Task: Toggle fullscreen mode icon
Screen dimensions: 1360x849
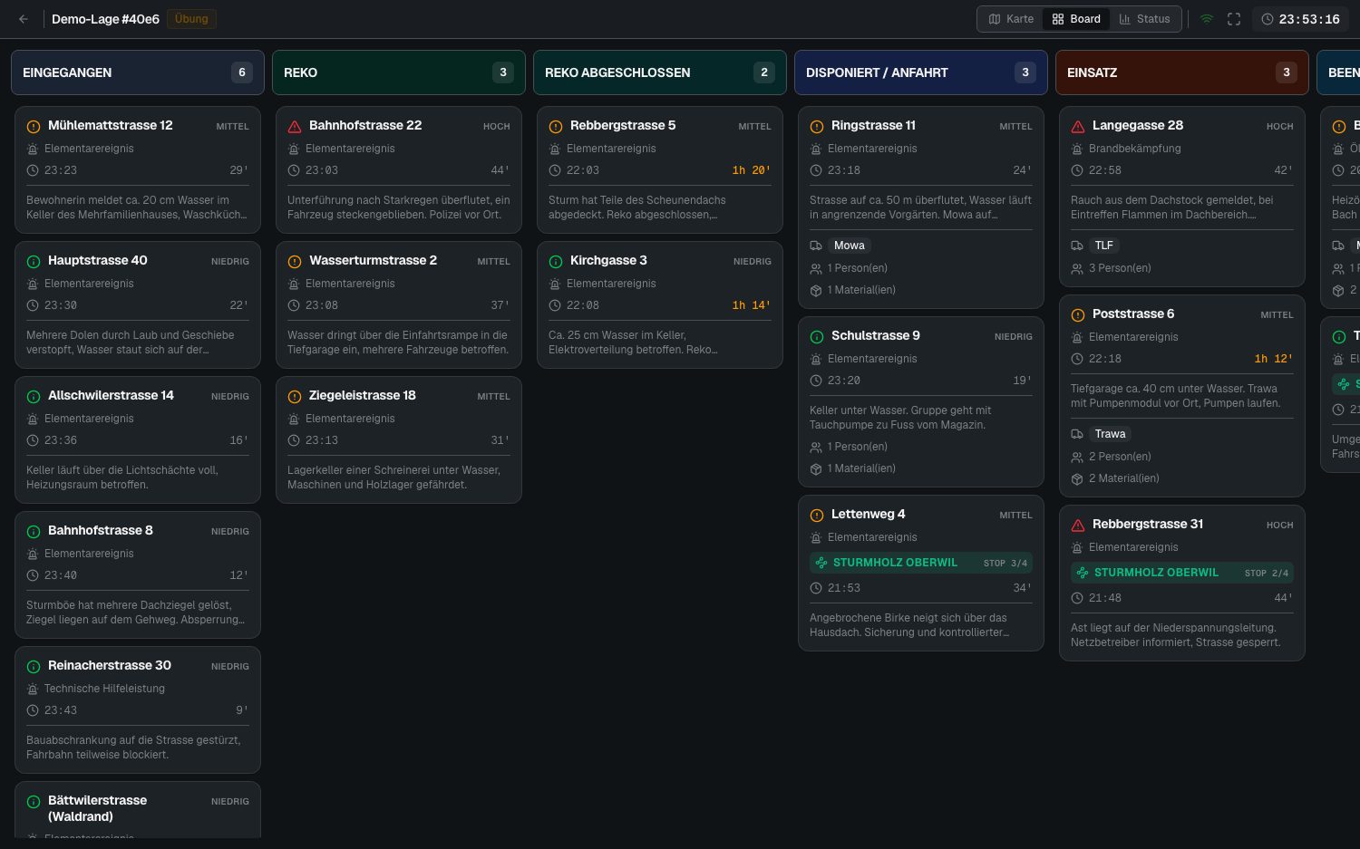Action: point(1234,19)
